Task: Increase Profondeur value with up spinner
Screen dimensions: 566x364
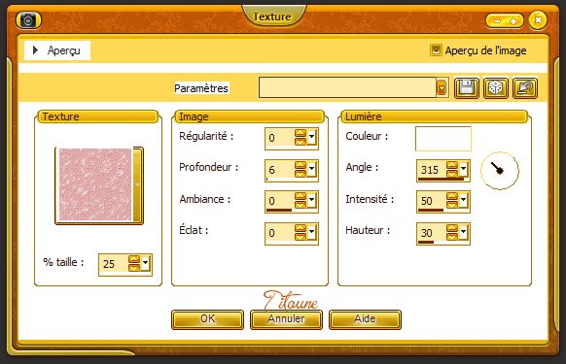Action: coord(301,165)
